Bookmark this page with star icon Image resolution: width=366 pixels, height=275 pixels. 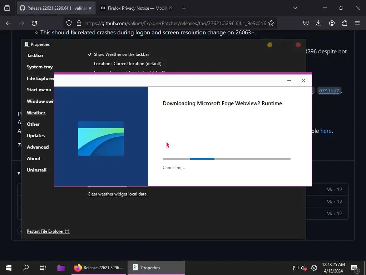pyautogui.click(x=271, y=23)
